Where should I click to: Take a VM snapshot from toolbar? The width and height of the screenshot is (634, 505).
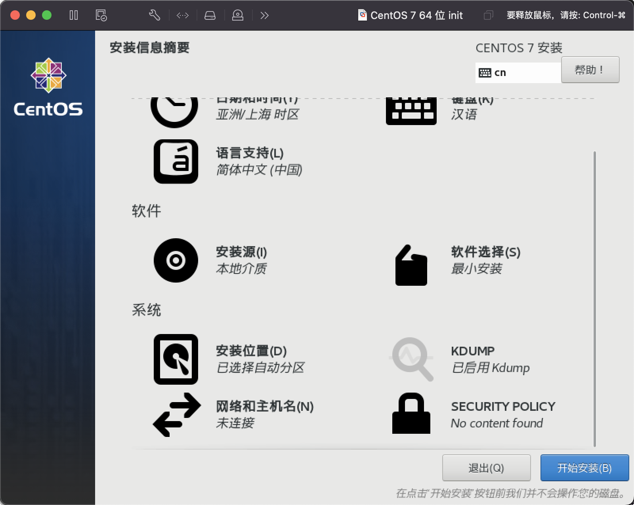point(101,15)
